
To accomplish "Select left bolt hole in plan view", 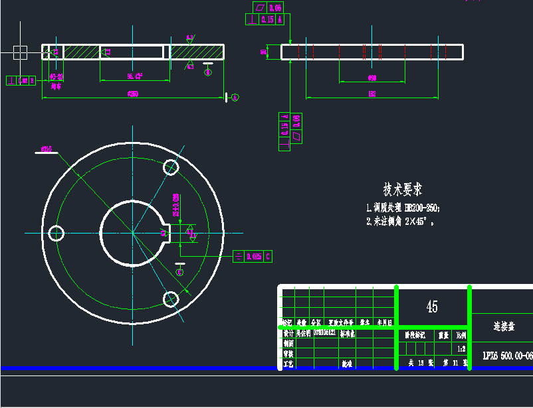I will click(x=56, y=234).
